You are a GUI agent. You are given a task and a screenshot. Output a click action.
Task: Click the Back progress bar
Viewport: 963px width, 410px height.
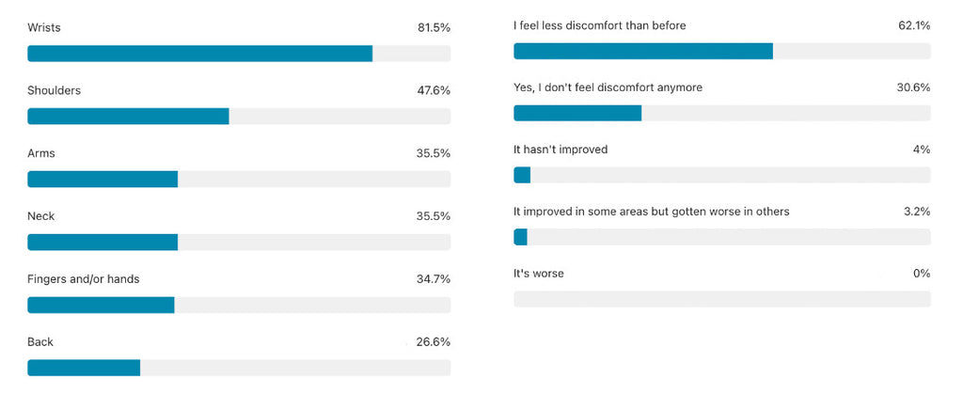pos(239,368)
